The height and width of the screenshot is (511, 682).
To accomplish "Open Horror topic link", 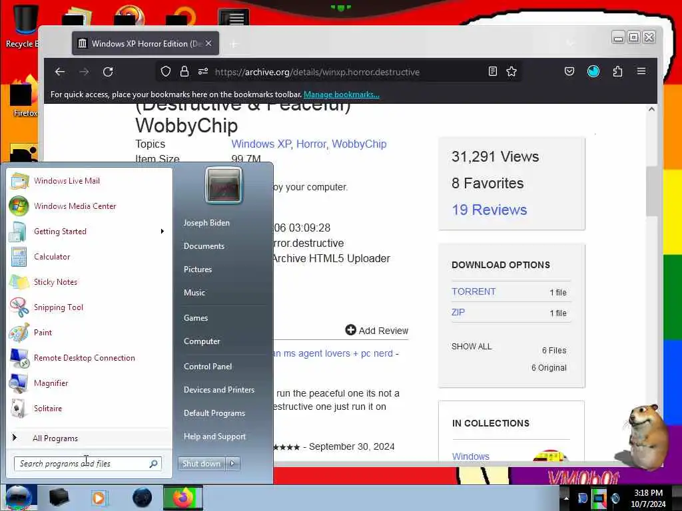I will coord(312,144).
